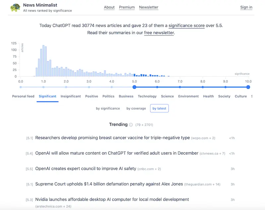
Task: Go to the Premium page
Action: coord(127,7)
